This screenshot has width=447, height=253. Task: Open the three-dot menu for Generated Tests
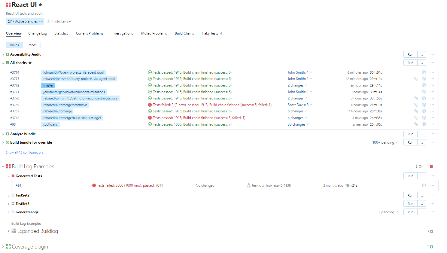432,176
